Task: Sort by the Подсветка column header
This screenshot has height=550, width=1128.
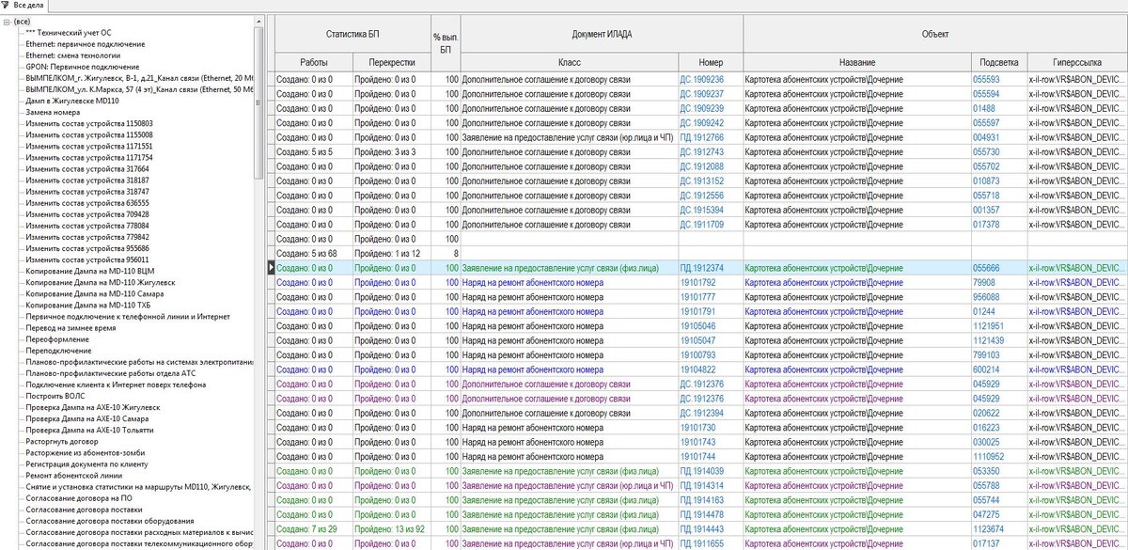Action: (999, 61)
